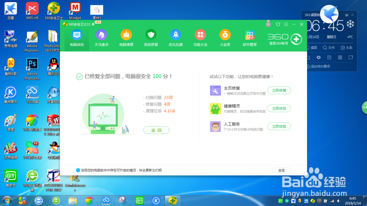Open the 360 main menu icon
This screenshot has width=367, height=206.
(x=286, y=24)
